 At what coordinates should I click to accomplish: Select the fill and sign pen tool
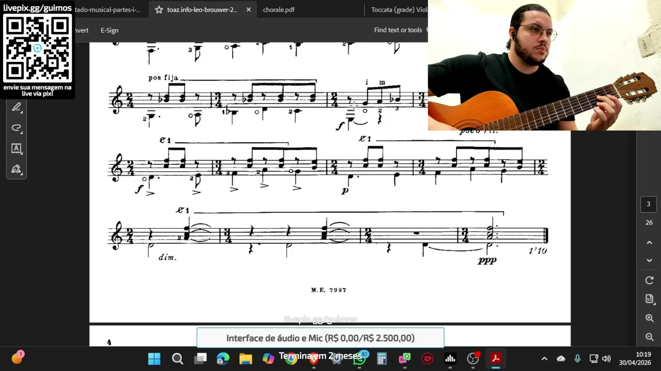coord(17,169)
